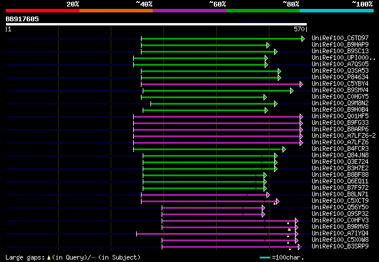Click the purple arrowhead of UniRef100_C5YBY4
The width and height of the screenshot is (379, 262).
pyautogui.click(x=301, y=84)
